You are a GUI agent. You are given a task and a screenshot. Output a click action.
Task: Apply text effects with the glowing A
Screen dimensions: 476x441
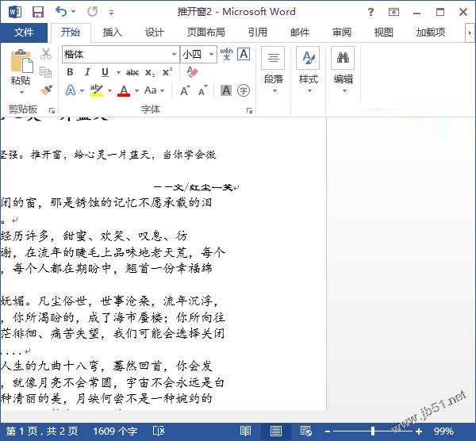[x=71, y=90]
